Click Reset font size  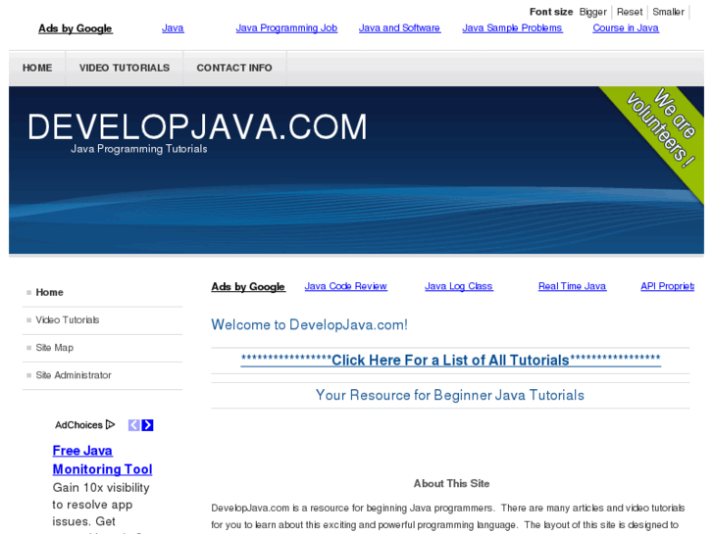click(630, 12)
